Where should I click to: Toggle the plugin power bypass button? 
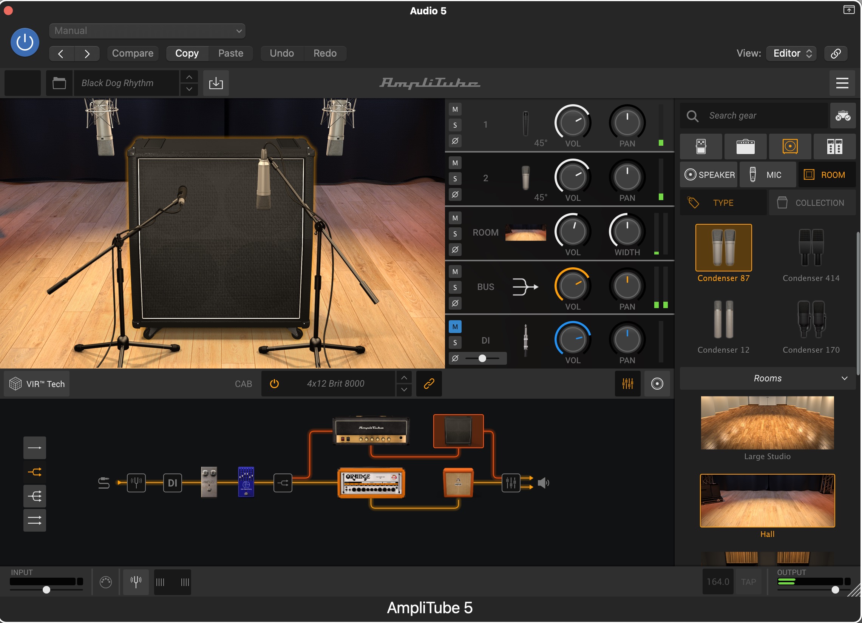tap(25, 42)
